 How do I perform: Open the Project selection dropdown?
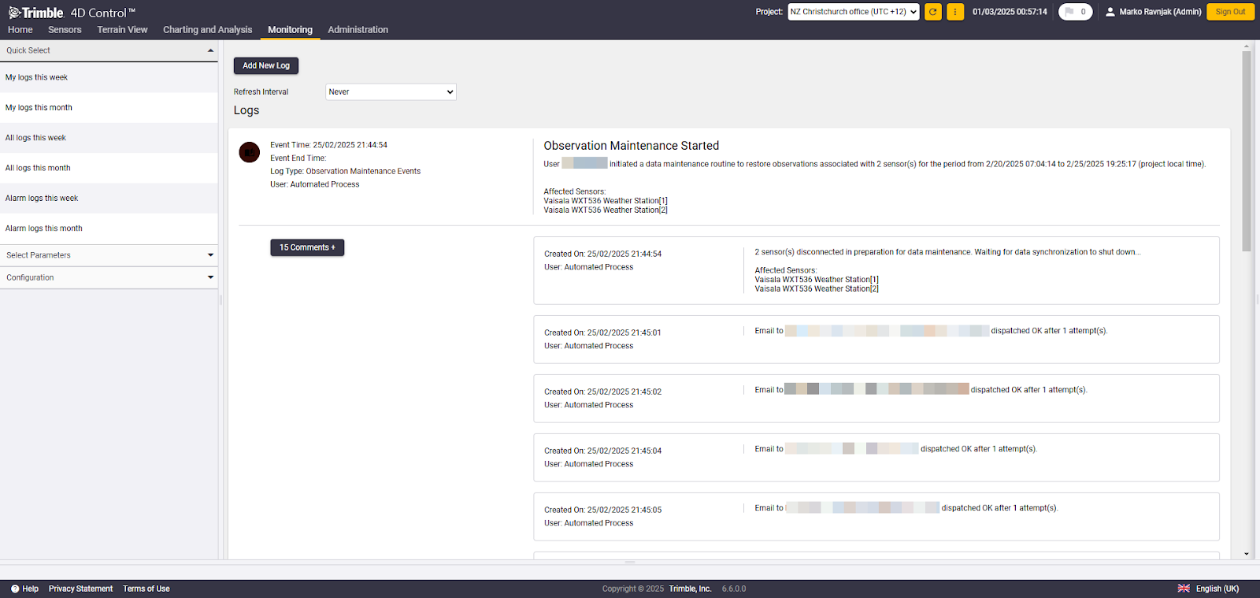tap(854, 12)
